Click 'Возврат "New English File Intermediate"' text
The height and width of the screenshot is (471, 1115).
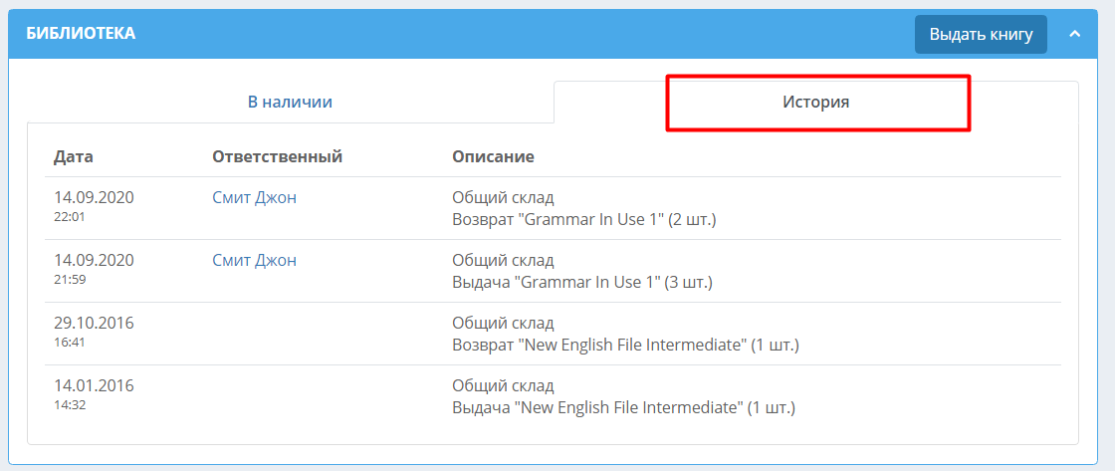tap(598, 346)
